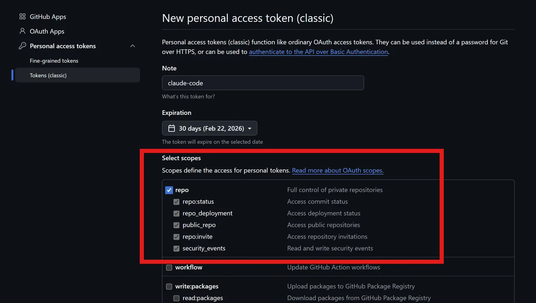The width and height of the screenshot is (536, 303).
Task: Open the Basic Authentication API link
Action: 318,52
